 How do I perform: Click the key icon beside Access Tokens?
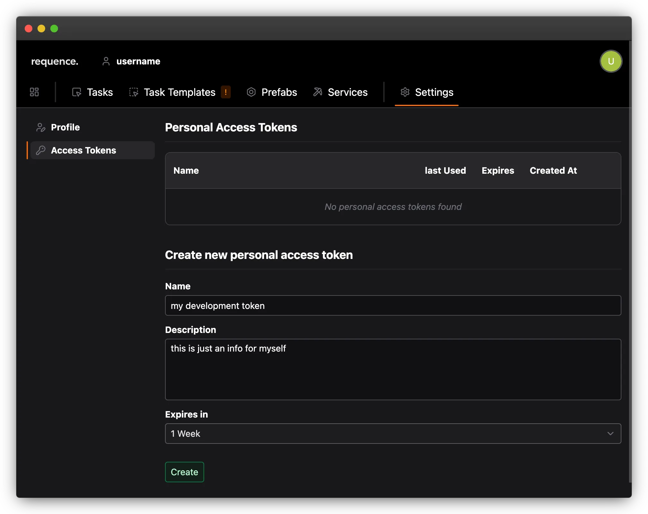(40, 150)
